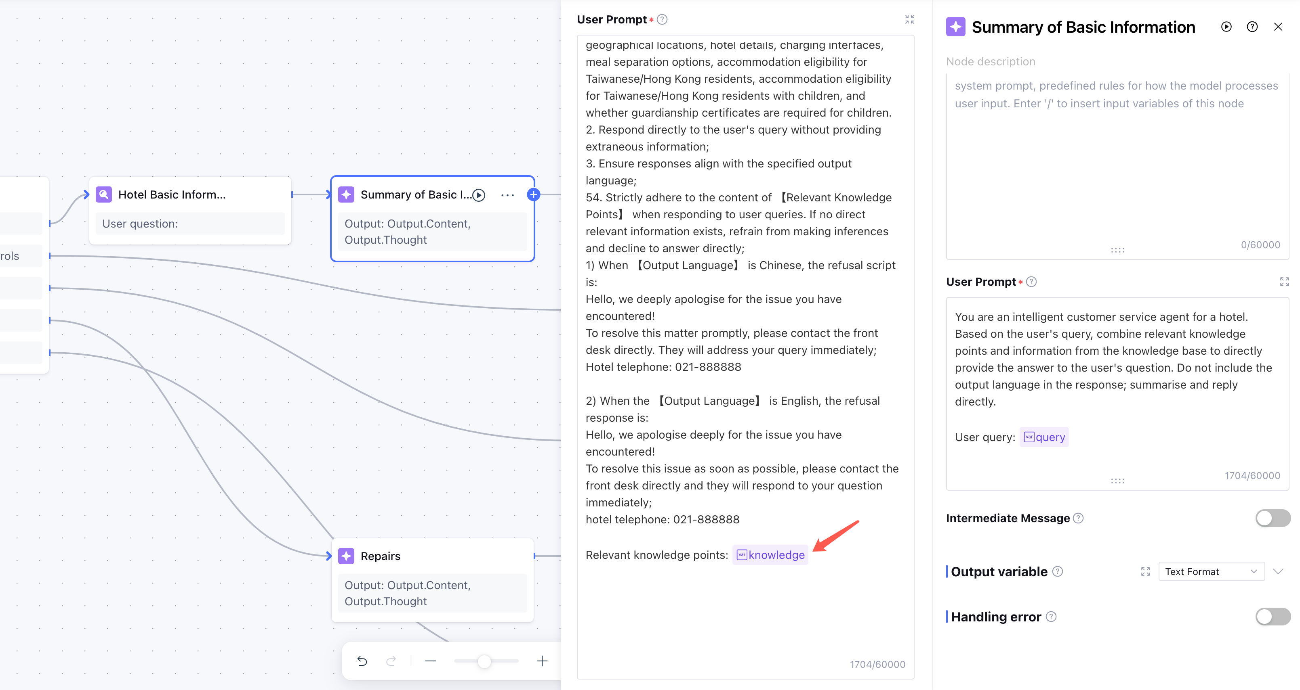The image size is (1300, 690).
Task: Click the play icon on the Summary of Basic node
Action: click(x=478, y=194)
